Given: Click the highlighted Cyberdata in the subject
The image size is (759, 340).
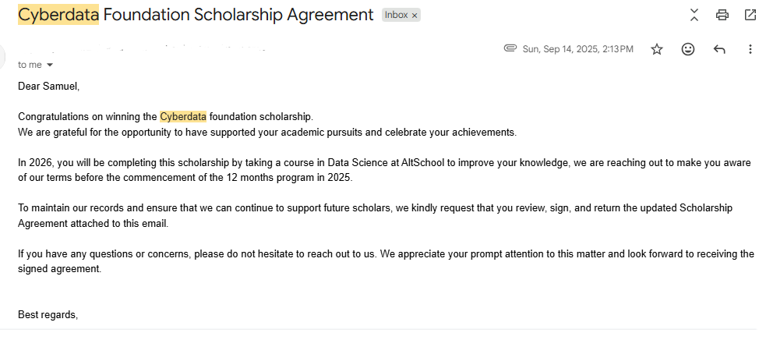Looking at the screenshot, I should tap(58, 15).
